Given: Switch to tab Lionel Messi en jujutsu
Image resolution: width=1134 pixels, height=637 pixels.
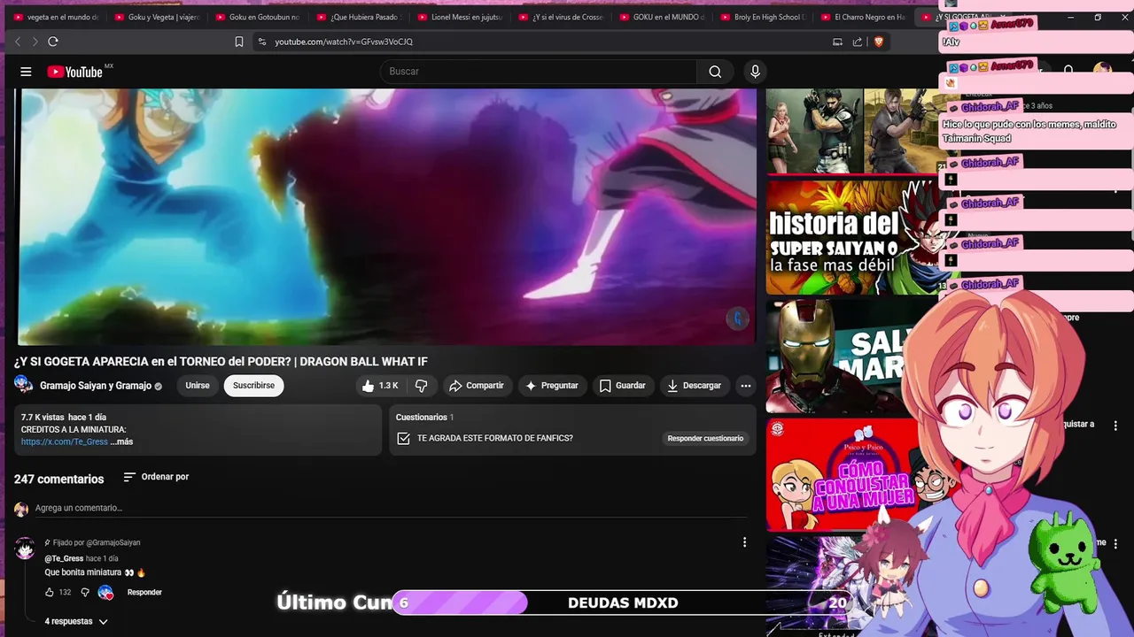Looking at the screenshot, I should coord(462,17).
